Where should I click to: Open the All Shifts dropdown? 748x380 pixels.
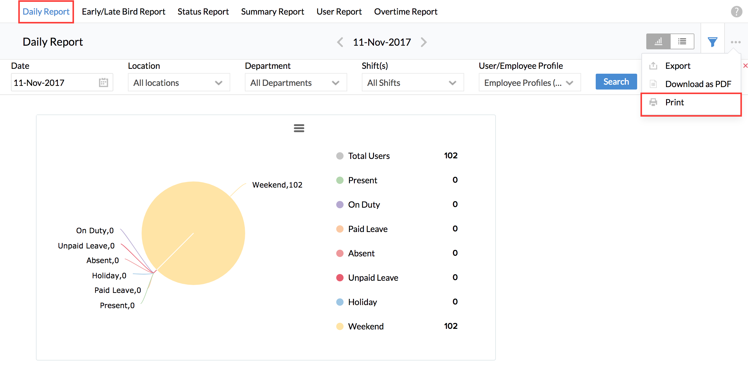coord(412,83)
